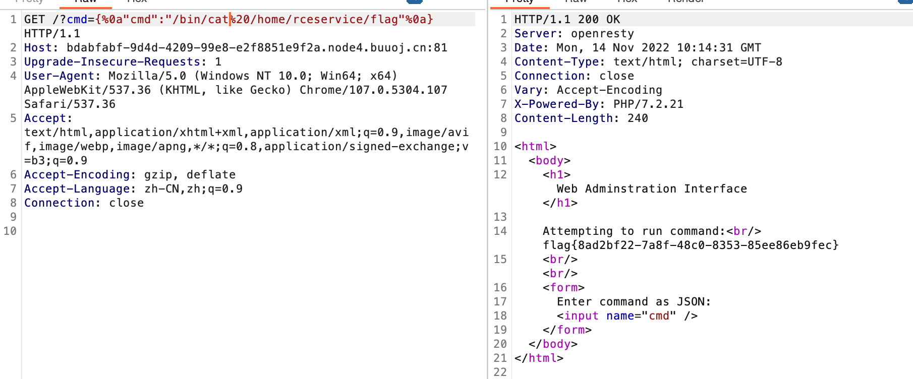Click the 'Vary' response header name
The width and height of the screenshot is (913, 379).
coord(528,90)
